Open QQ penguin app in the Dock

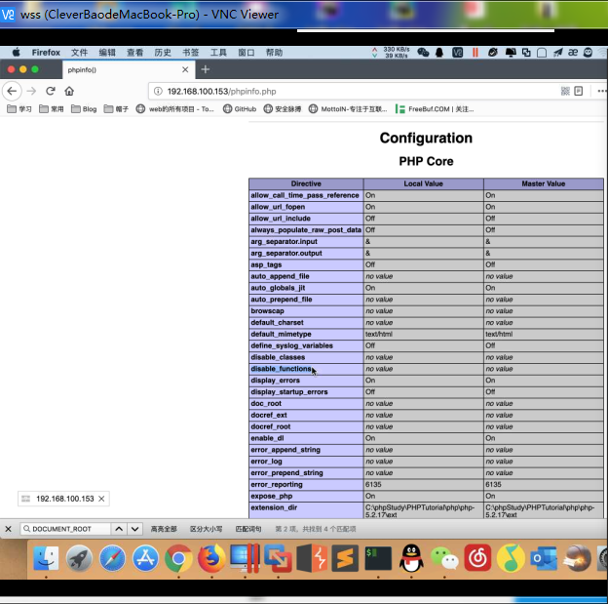tap(411, 558)
